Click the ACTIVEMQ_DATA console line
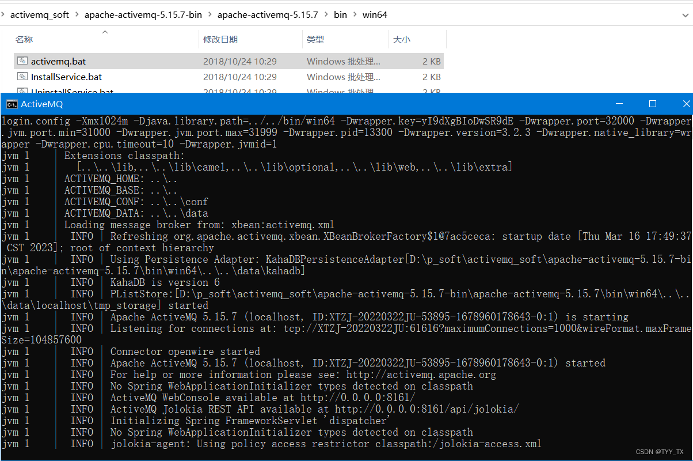The image size is (693, 461). coord(136,213)
